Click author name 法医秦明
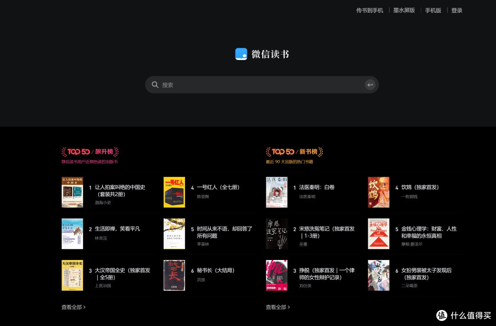496x326 pixels. pyautogui.click(x=307, y=197)
